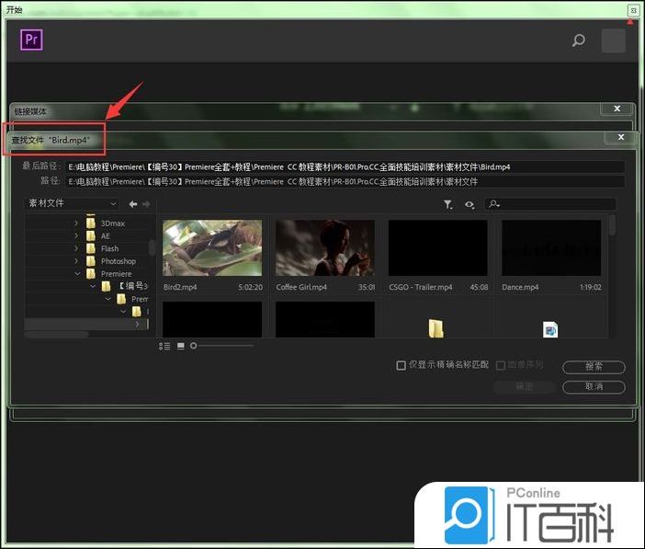Click the magnifier search icon in header

(x=578, y=40)
